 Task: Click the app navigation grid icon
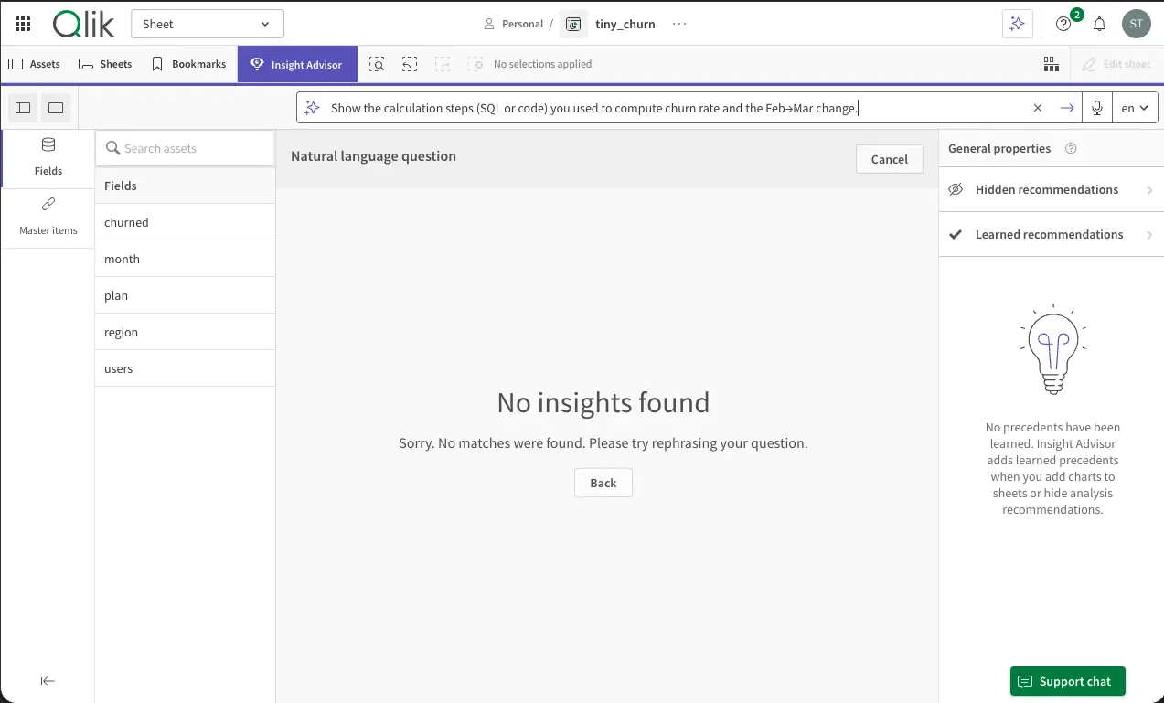[x=22, y=24]
